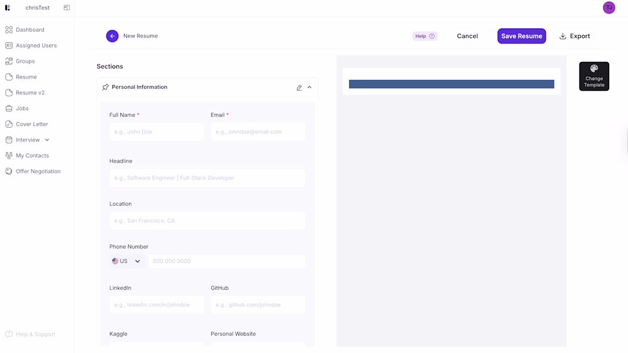This screenshot has width=628, height=353.
Task: Click the Location input field
Action: [x=207, y=221]
